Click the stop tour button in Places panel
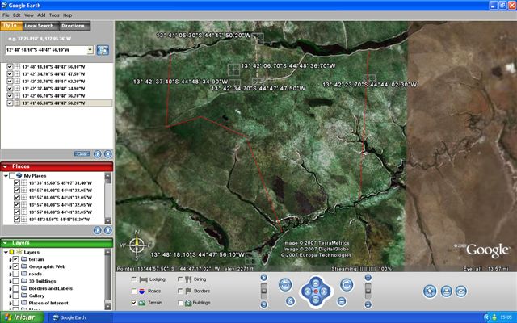 click(107, 230)
